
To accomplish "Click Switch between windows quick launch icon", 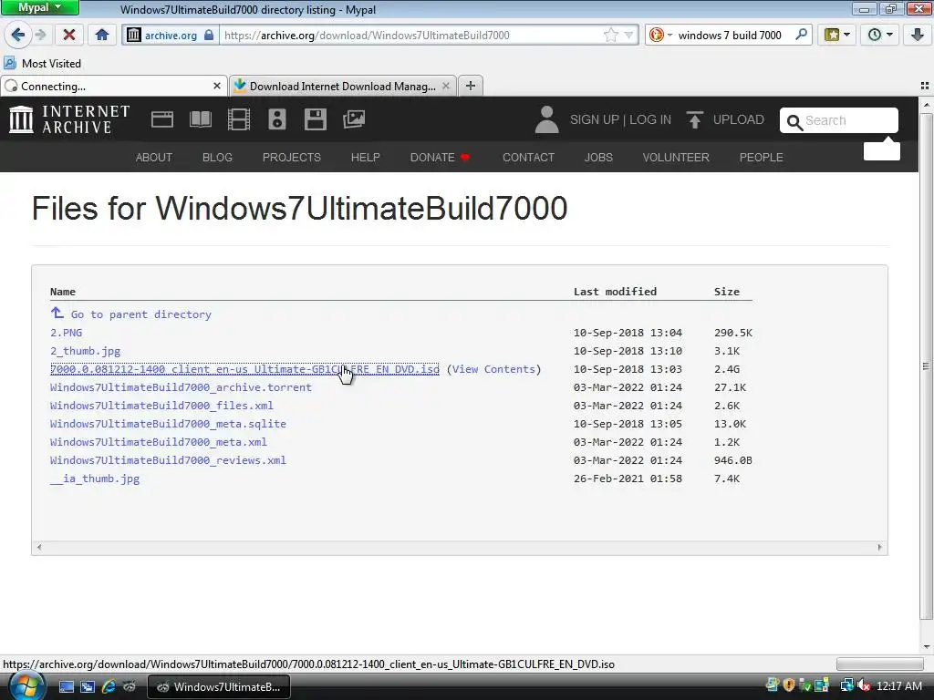I will pos(87,687).
